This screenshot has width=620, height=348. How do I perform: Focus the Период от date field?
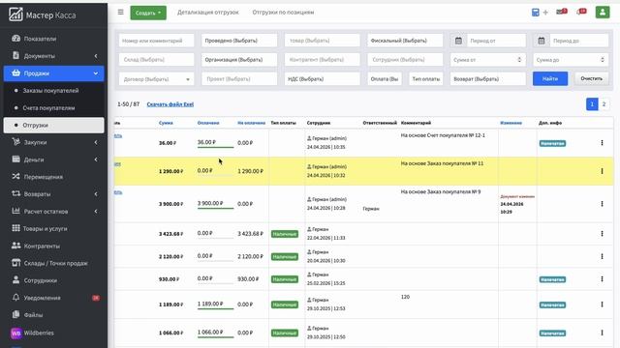(496, 41)
